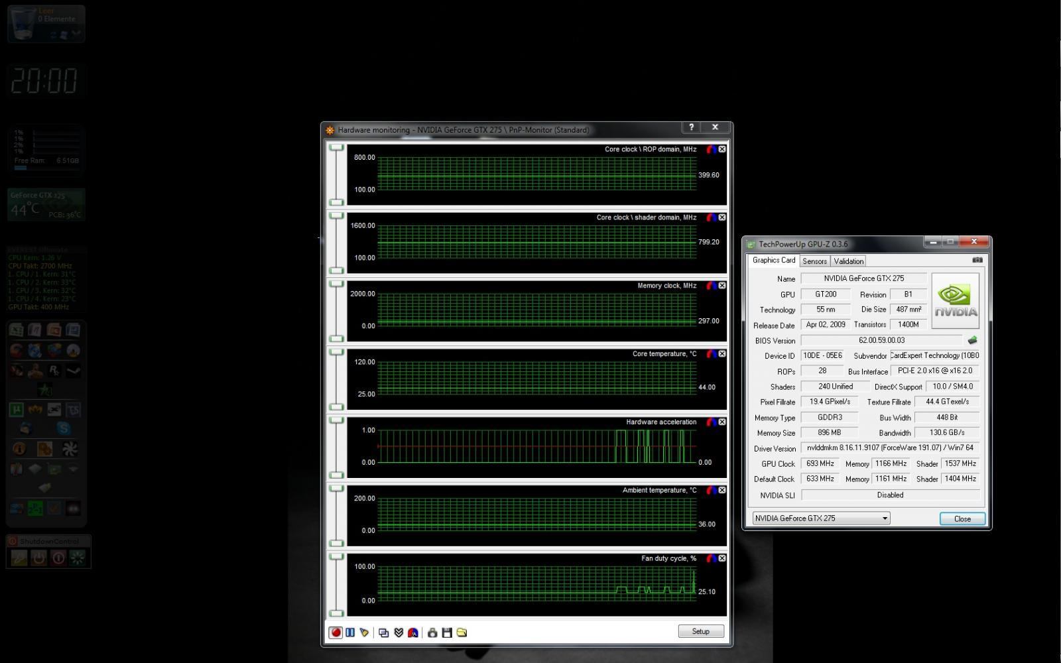1061x663 pixels.
Task: Click the Driver Version field in GPU-Z
Action: [x=890, y=448]
